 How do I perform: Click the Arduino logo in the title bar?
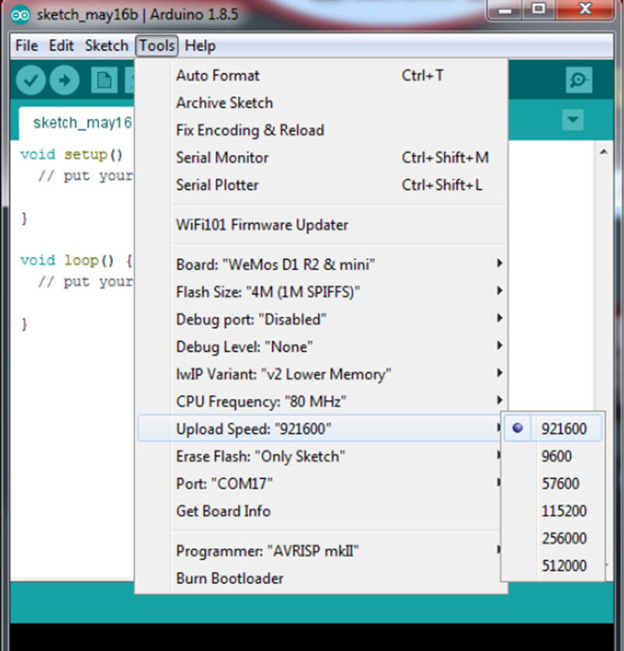19,13
